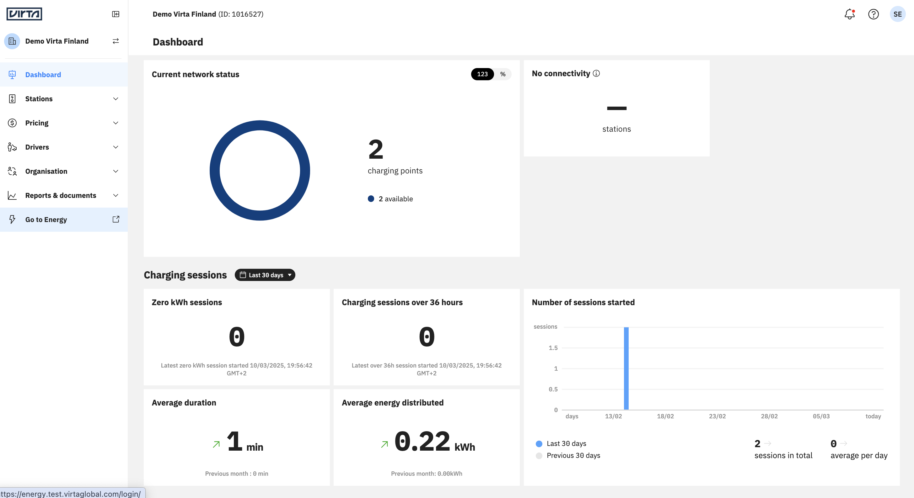Click Charging sessions over 36 hours count
The height and width of the screenshot is (498, 914).
pyautogui.click(x=427, y=337)
